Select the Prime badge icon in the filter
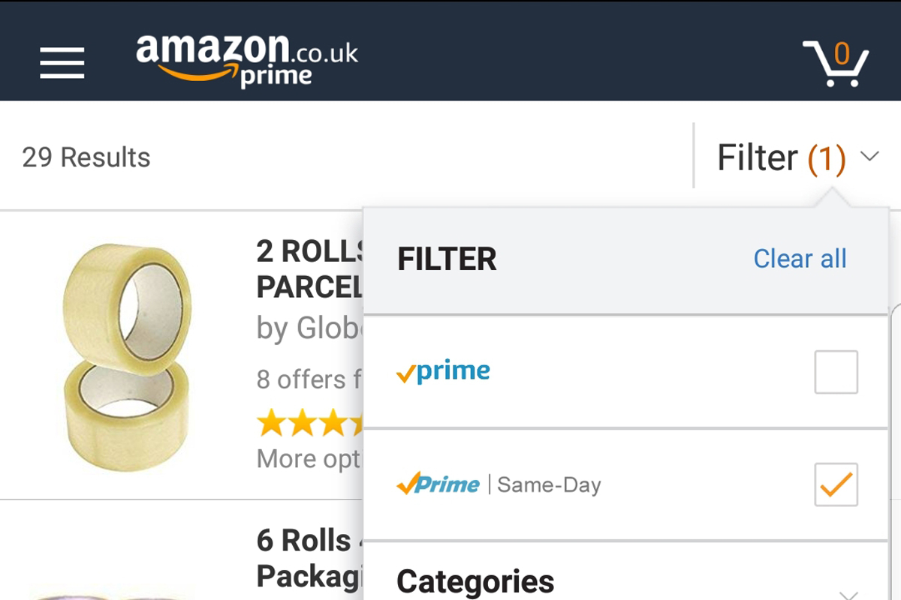 (x=443, y=370)
